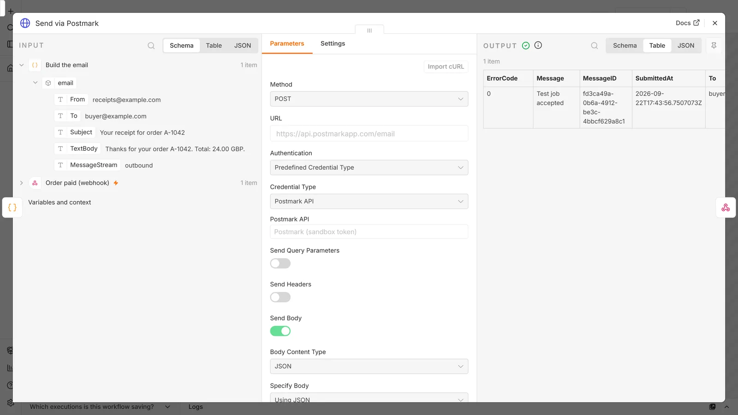Open next node with the webhook side button
738x415 pixels.
pos(726,207)
